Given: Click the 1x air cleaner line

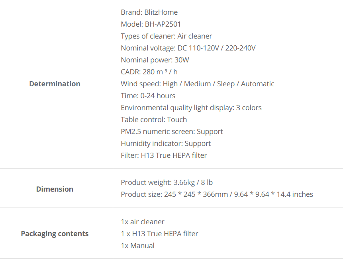Looking at the screenshot, I should coord(143,222).
